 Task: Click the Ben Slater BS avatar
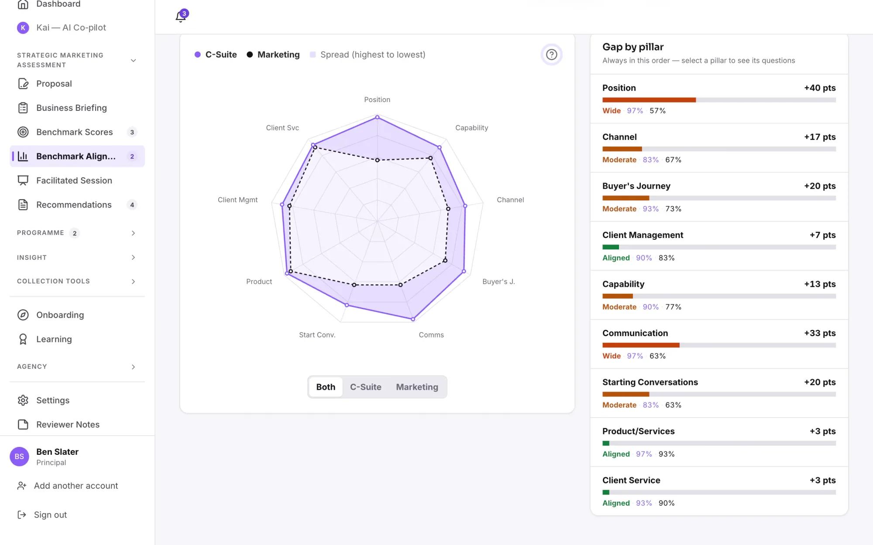tap(19, 456)
